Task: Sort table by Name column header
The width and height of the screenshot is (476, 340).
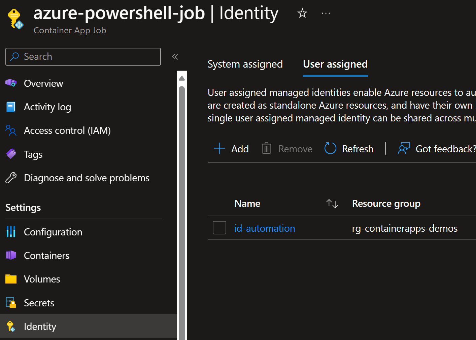Action: [x=247, y=203]
